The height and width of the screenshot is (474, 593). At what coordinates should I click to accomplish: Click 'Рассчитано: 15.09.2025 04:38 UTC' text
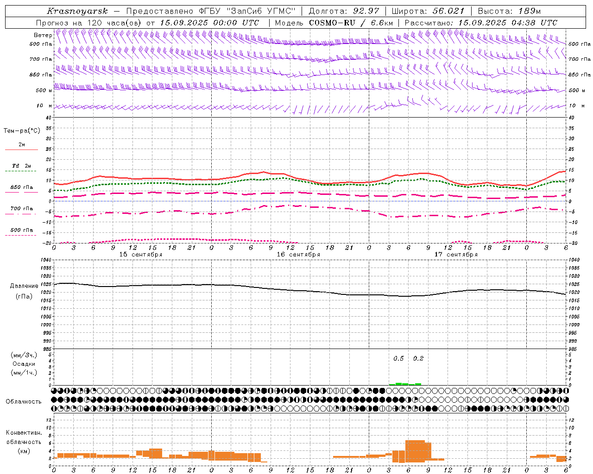pyautogui.click(x=481, y=23)
